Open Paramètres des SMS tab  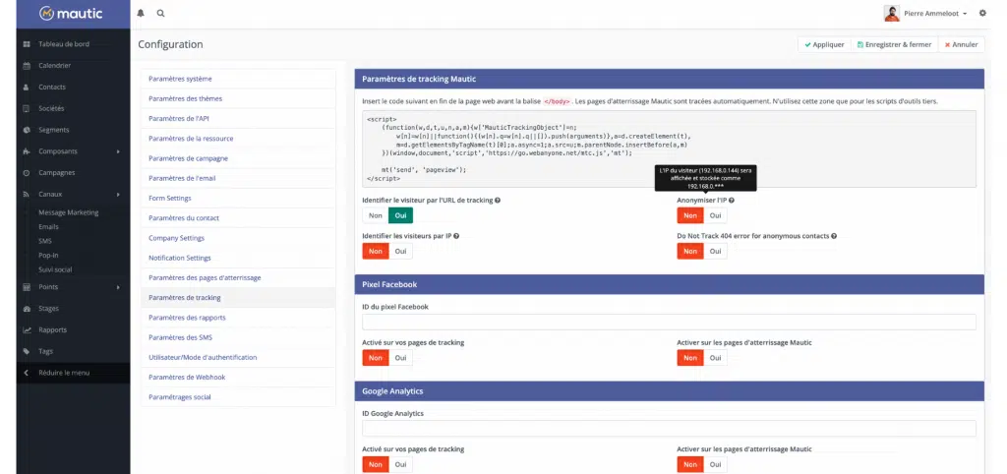[x=238, y=337]
